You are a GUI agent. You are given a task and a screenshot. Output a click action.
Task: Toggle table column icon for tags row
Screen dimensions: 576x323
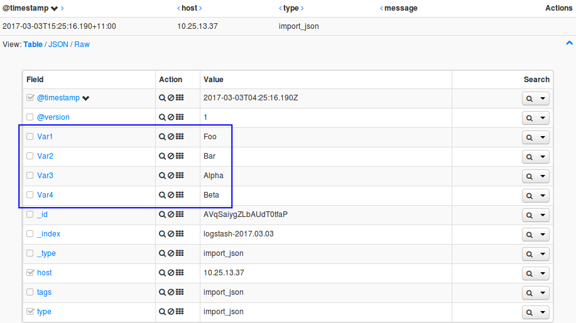(180, 292)
